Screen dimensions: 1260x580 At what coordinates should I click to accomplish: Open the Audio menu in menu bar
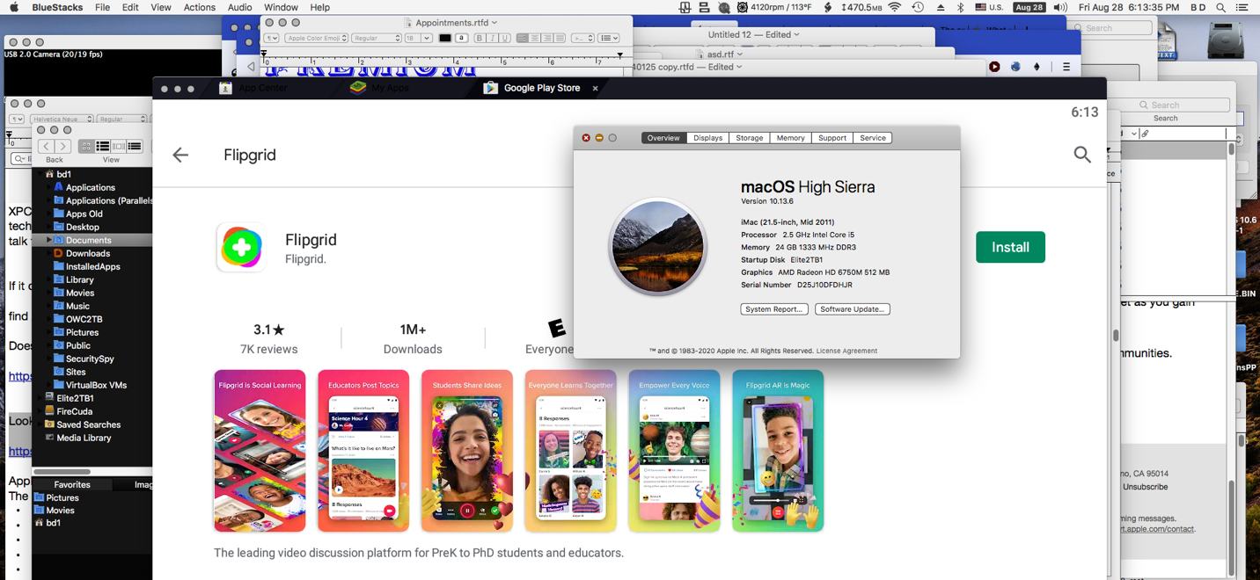[239, 7]
